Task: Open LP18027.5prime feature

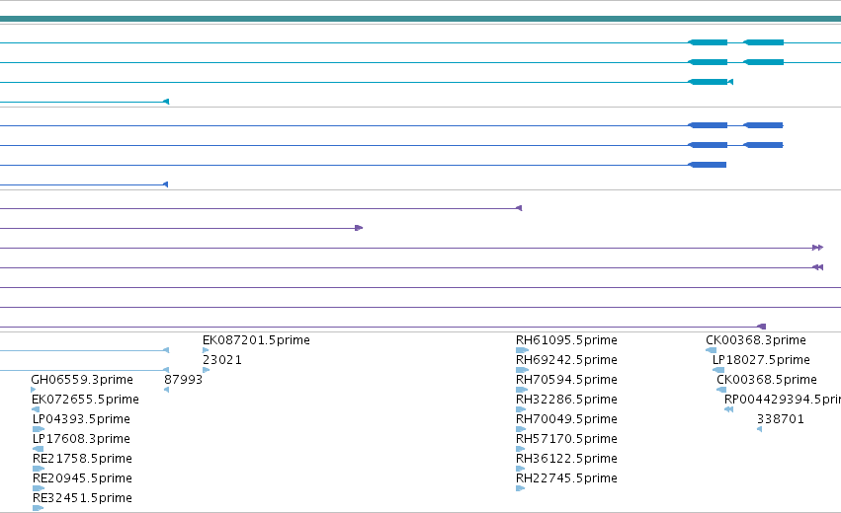Action: pyautogui.click(x=761, y=360)
